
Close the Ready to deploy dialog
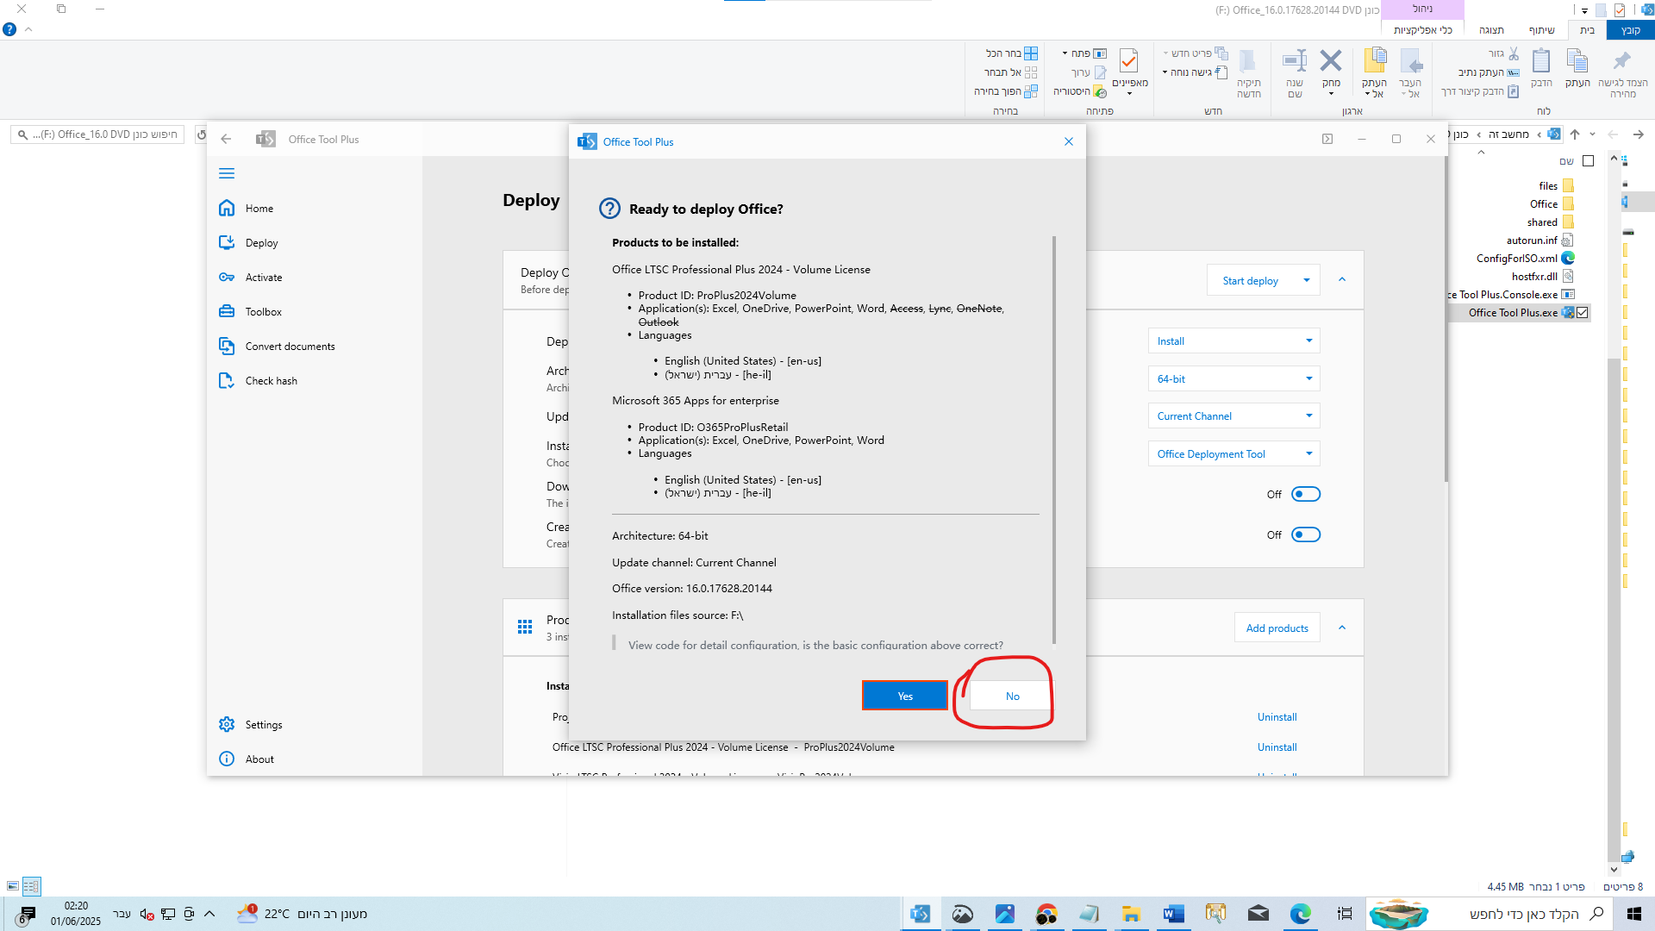1069,141
